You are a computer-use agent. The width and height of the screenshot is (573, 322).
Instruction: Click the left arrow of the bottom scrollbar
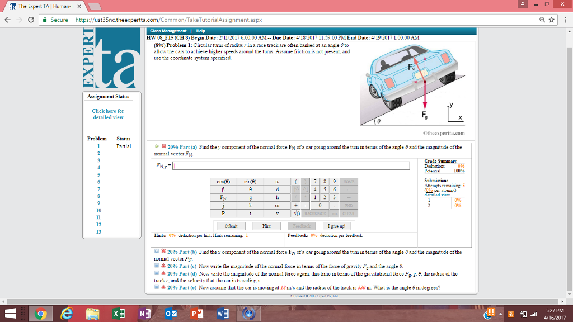pyautogui.click(x=4, y=301)
